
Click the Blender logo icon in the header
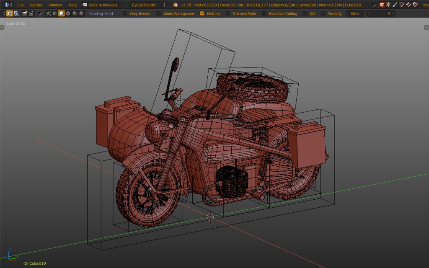click(x=175, y=5)
